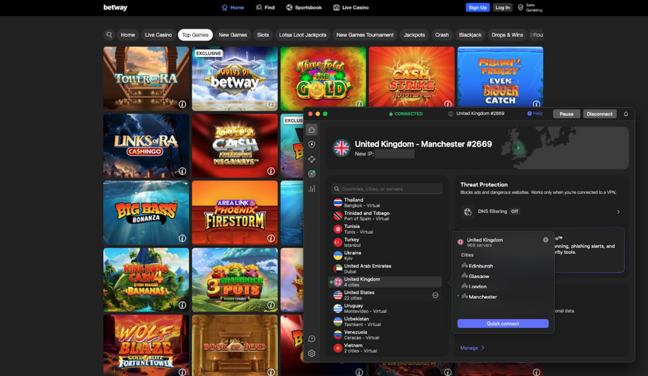Viewport: 648px width, 376px height.
Task: Choose Edinburgh in the cities list
Action: pyautogui.click(x=481, y=266)
